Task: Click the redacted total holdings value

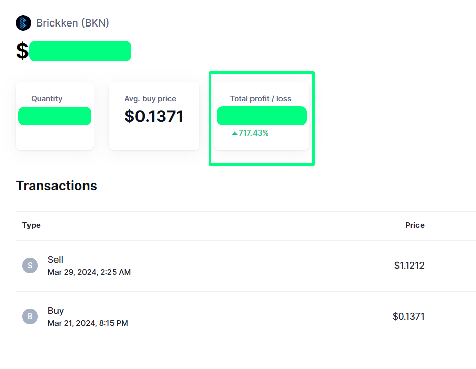Action: pyautogui.click(x=80, y=51)
